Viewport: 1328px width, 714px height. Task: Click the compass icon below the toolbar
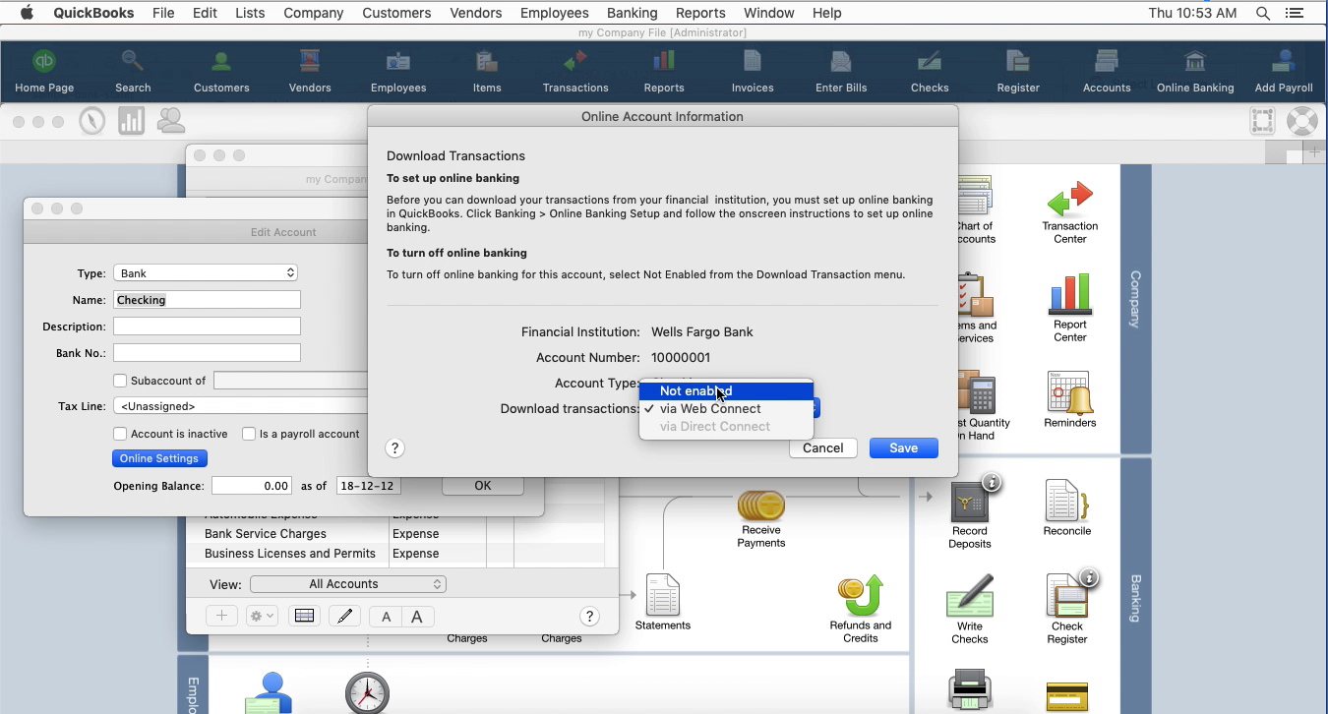point(92,121)
